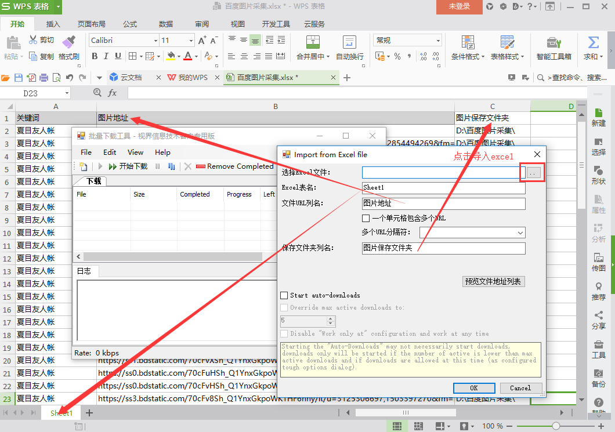
Task: Click the browse '..' button for Excel file
Action: (x=533, y=172)
